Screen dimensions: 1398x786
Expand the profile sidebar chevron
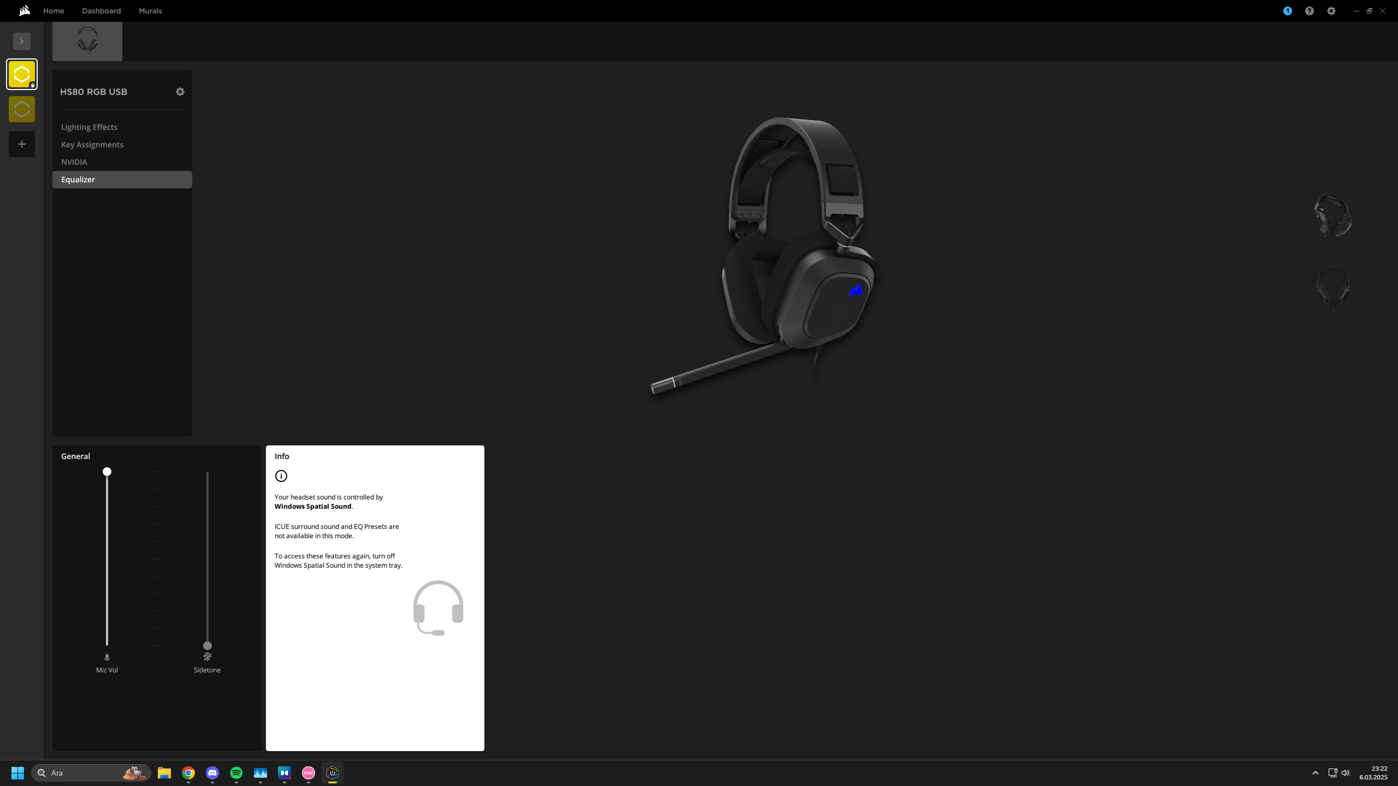(x=22, y=41)
